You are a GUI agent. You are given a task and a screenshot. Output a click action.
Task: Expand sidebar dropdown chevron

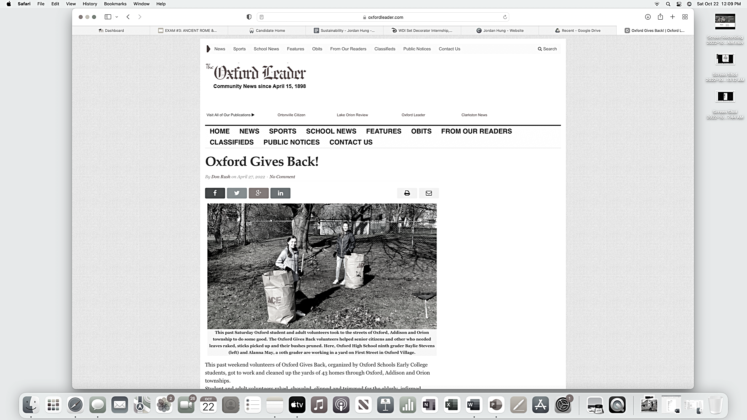[117, 17]
